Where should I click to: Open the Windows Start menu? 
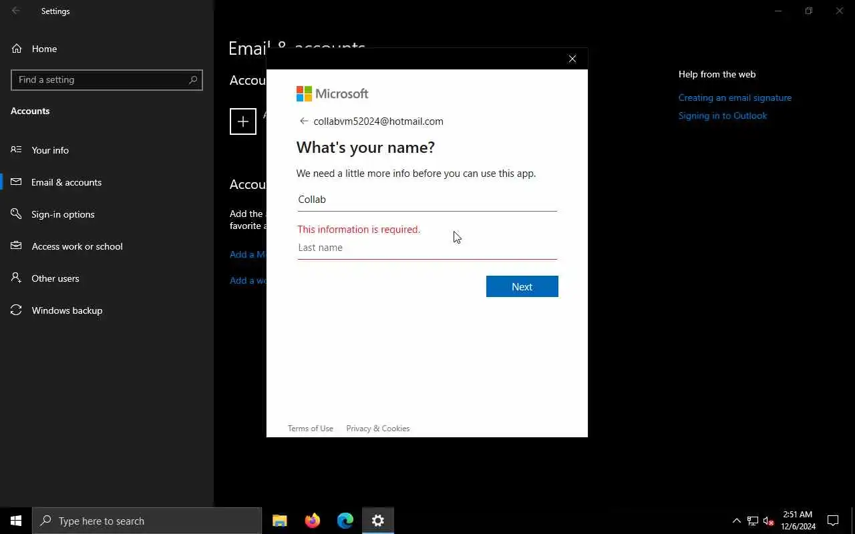click(x=16, y=521)
